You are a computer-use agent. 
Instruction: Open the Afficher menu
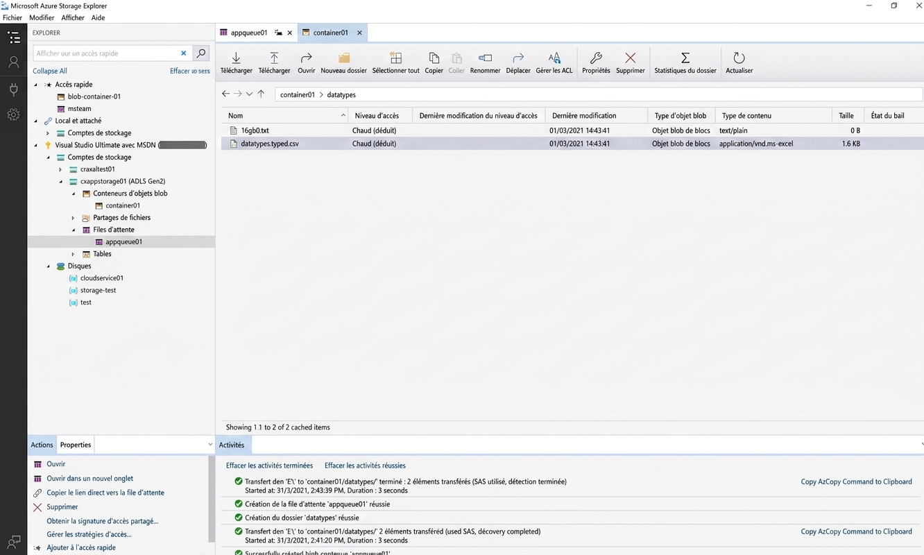tap(73, 17)
